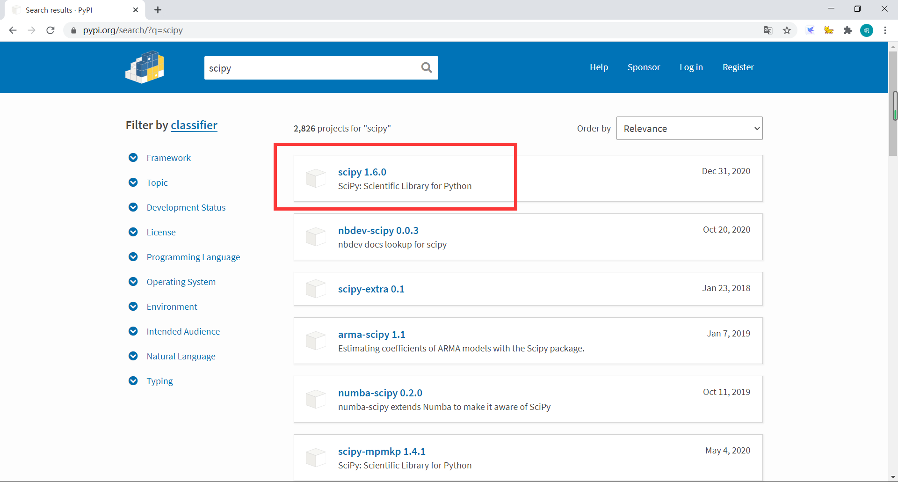Click the nbdev-scipy package icon
This screenshot has height=482, width=898.
tap(316, 237)
